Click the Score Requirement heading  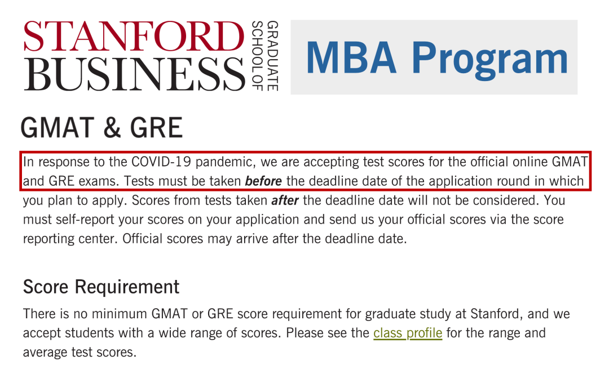coord(101,287)
